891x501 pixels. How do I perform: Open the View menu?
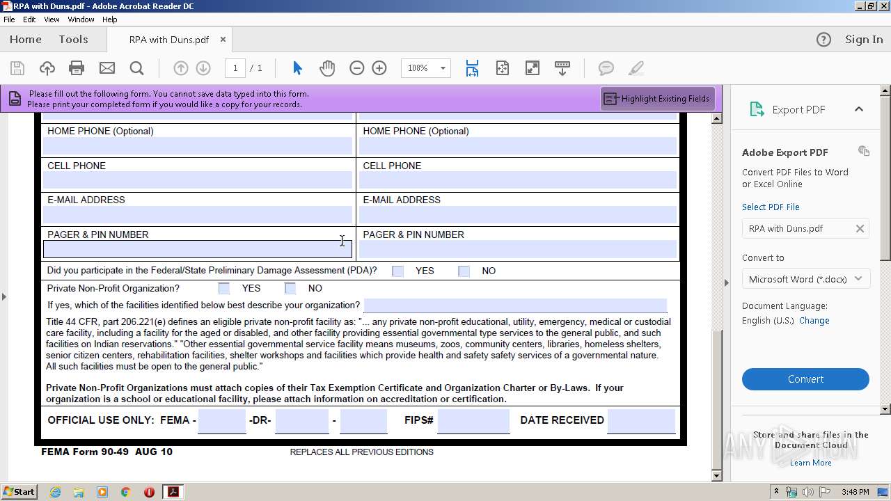pos(52,19)
